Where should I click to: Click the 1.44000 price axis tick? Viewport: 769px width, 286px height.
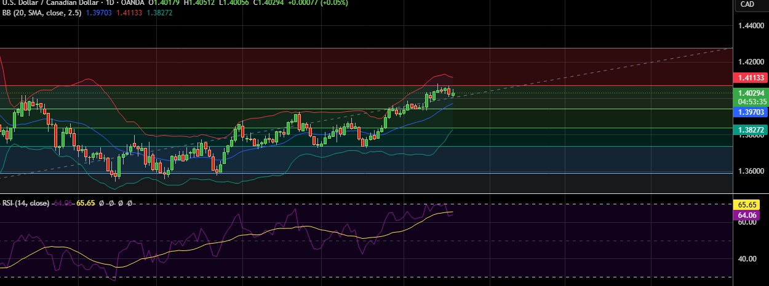[x=750, y=26]
